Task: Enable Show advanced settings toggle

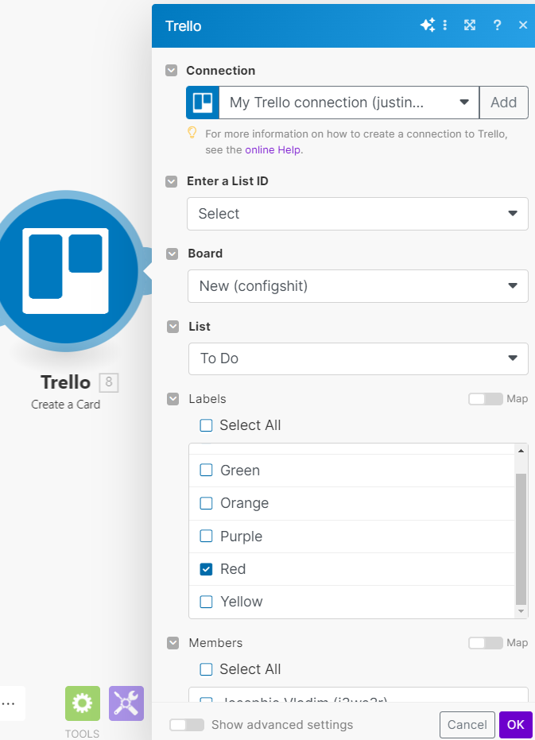Action: pos(187,725)
